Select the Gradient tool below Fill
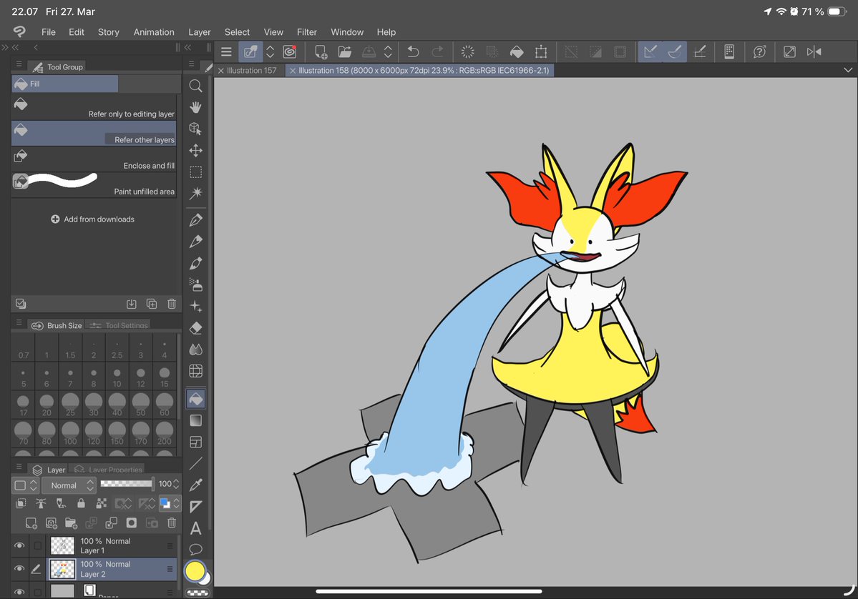This screenshot has width=858, height=599. (195, 420)
